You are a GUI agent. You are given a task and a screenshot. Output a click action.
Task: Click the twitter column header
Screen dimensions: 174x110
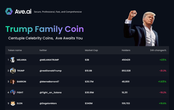point(43,50)
